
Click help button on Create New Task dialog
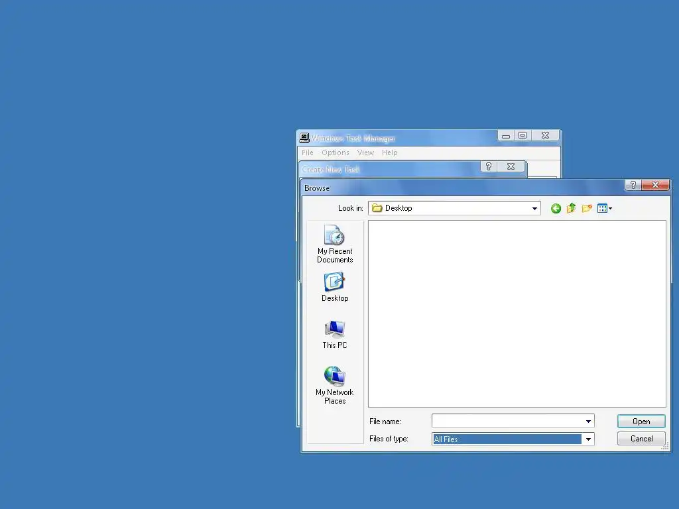489,166
